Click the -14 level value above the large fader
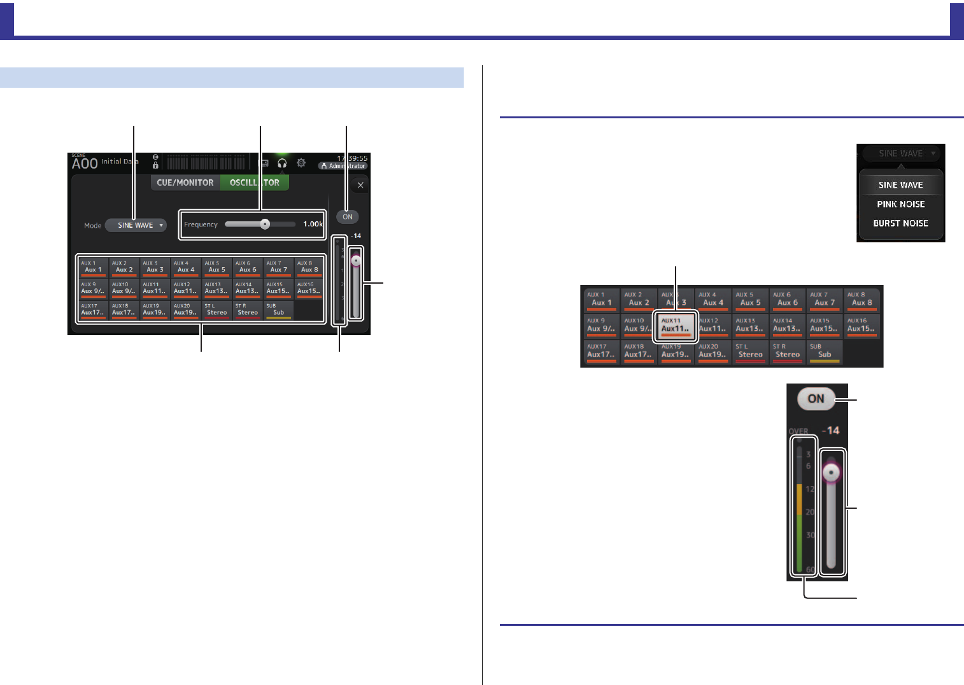Screen dimensions: 964x685 tap(831, 431)
